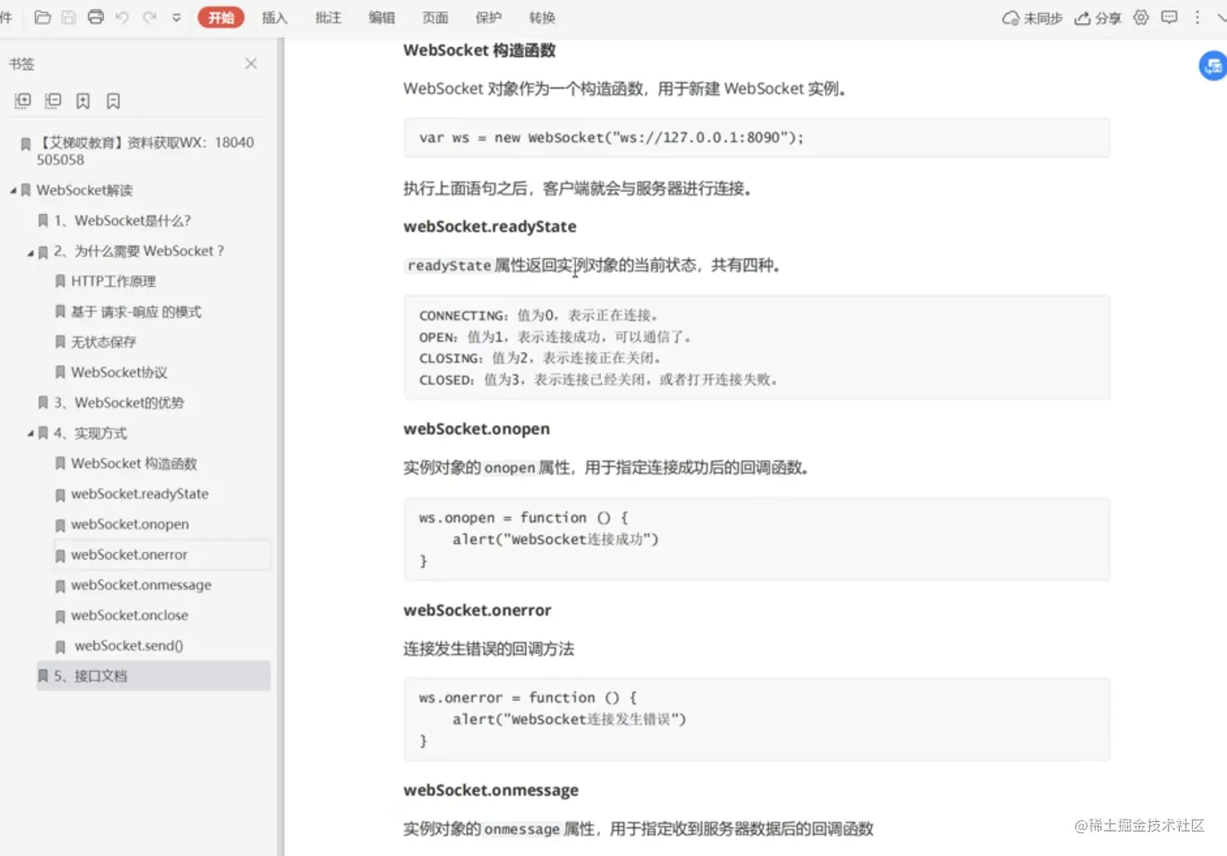Open the three-dot more options menu
This screenshot has width=1227, height=856.
(x=1197, y=17)
